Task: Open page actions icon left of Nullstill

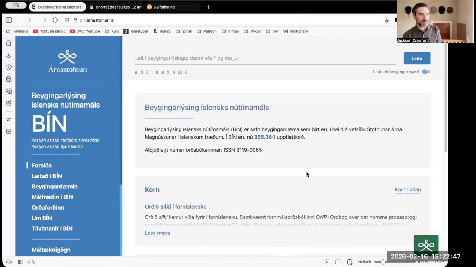Action: click(x=350, y=262)
